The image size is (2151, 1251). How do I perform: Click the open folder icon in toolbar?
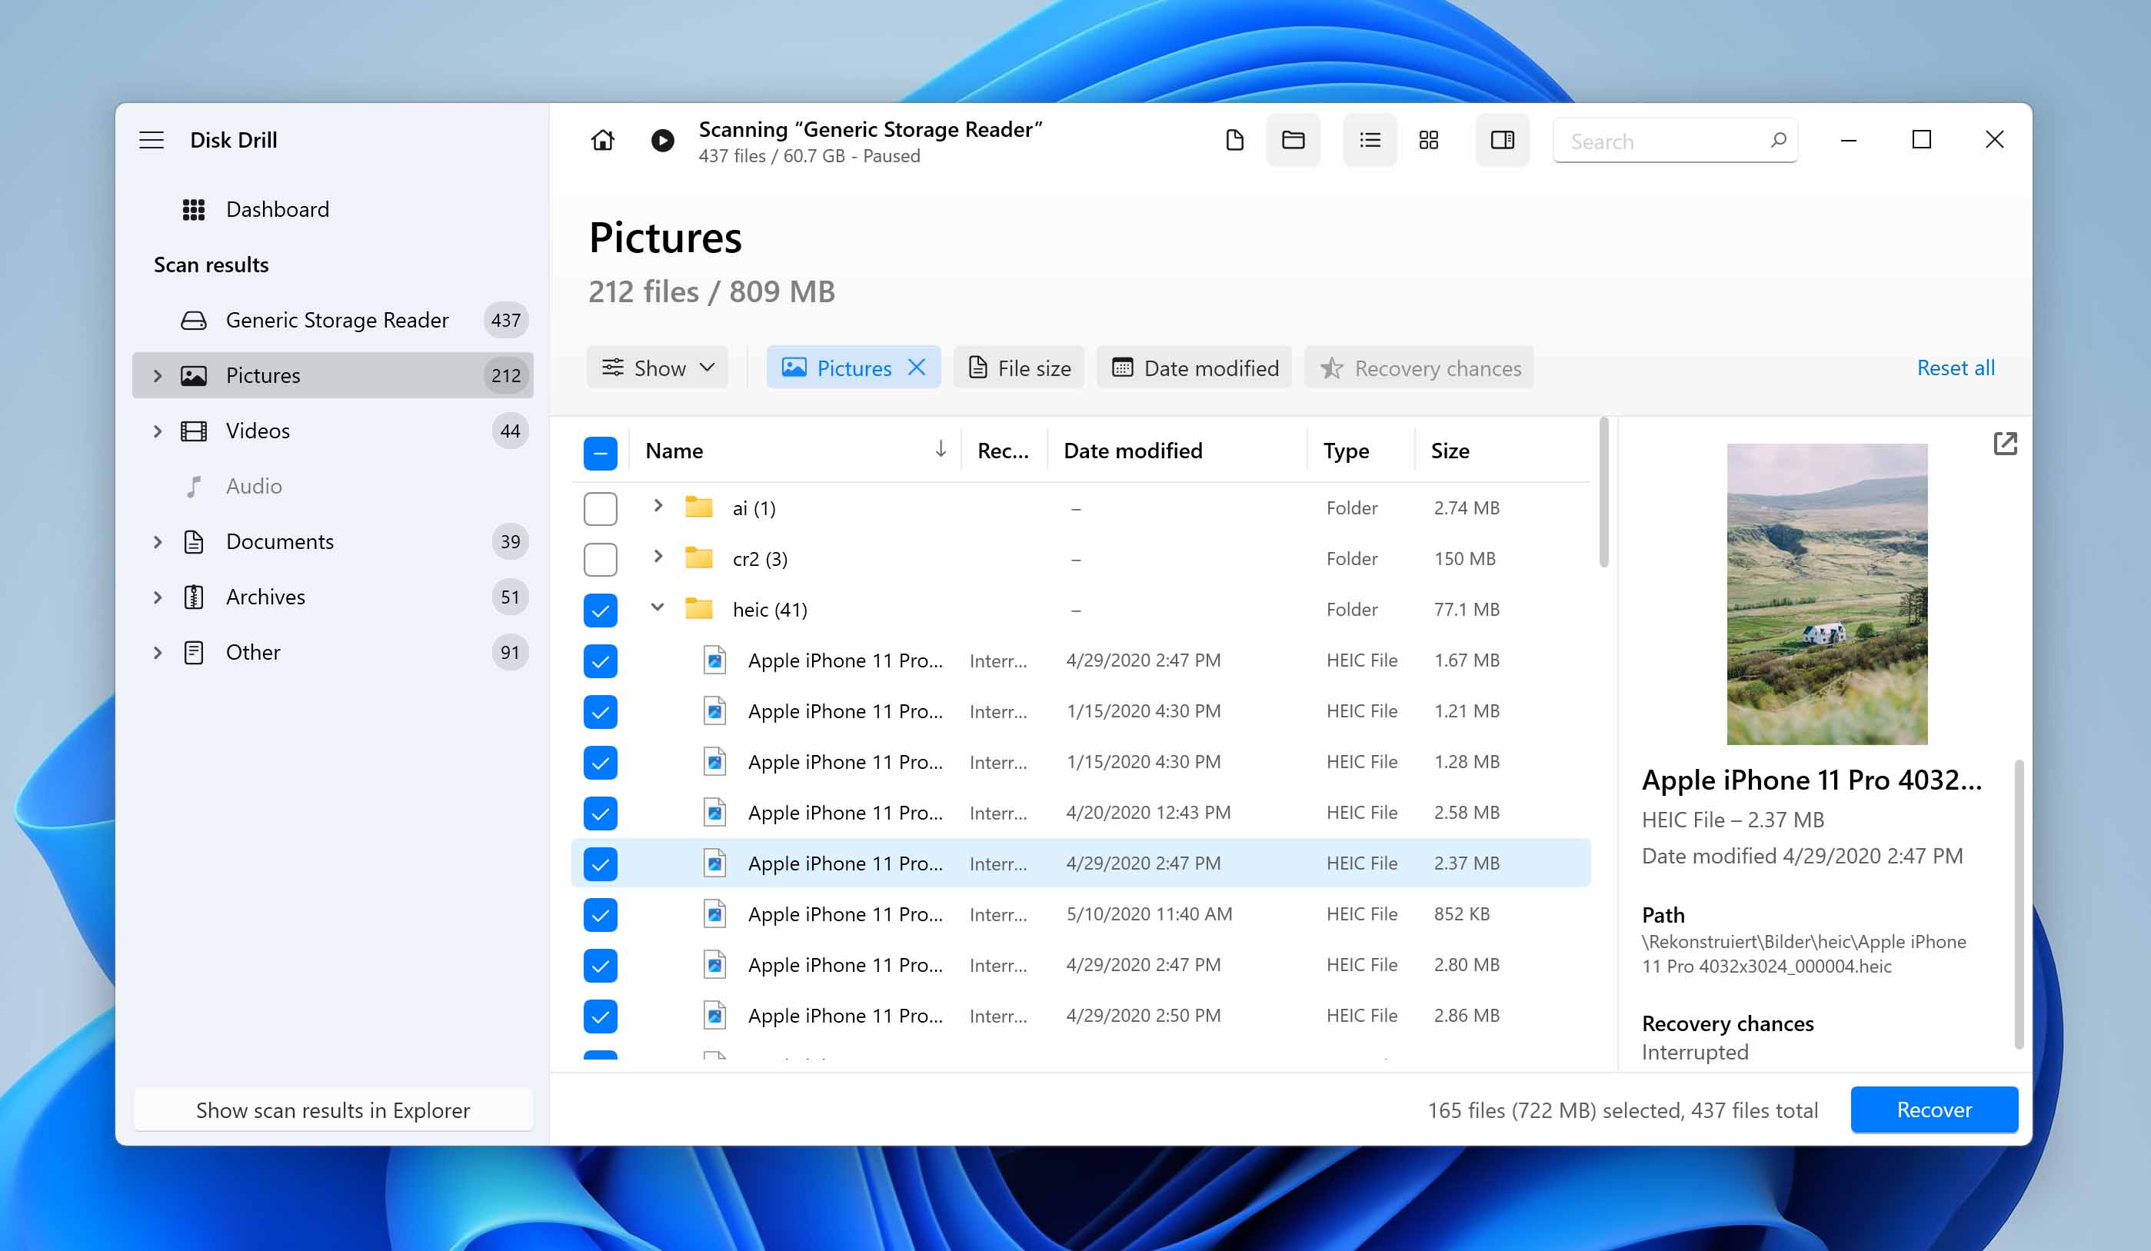(x=1291, y=140)
